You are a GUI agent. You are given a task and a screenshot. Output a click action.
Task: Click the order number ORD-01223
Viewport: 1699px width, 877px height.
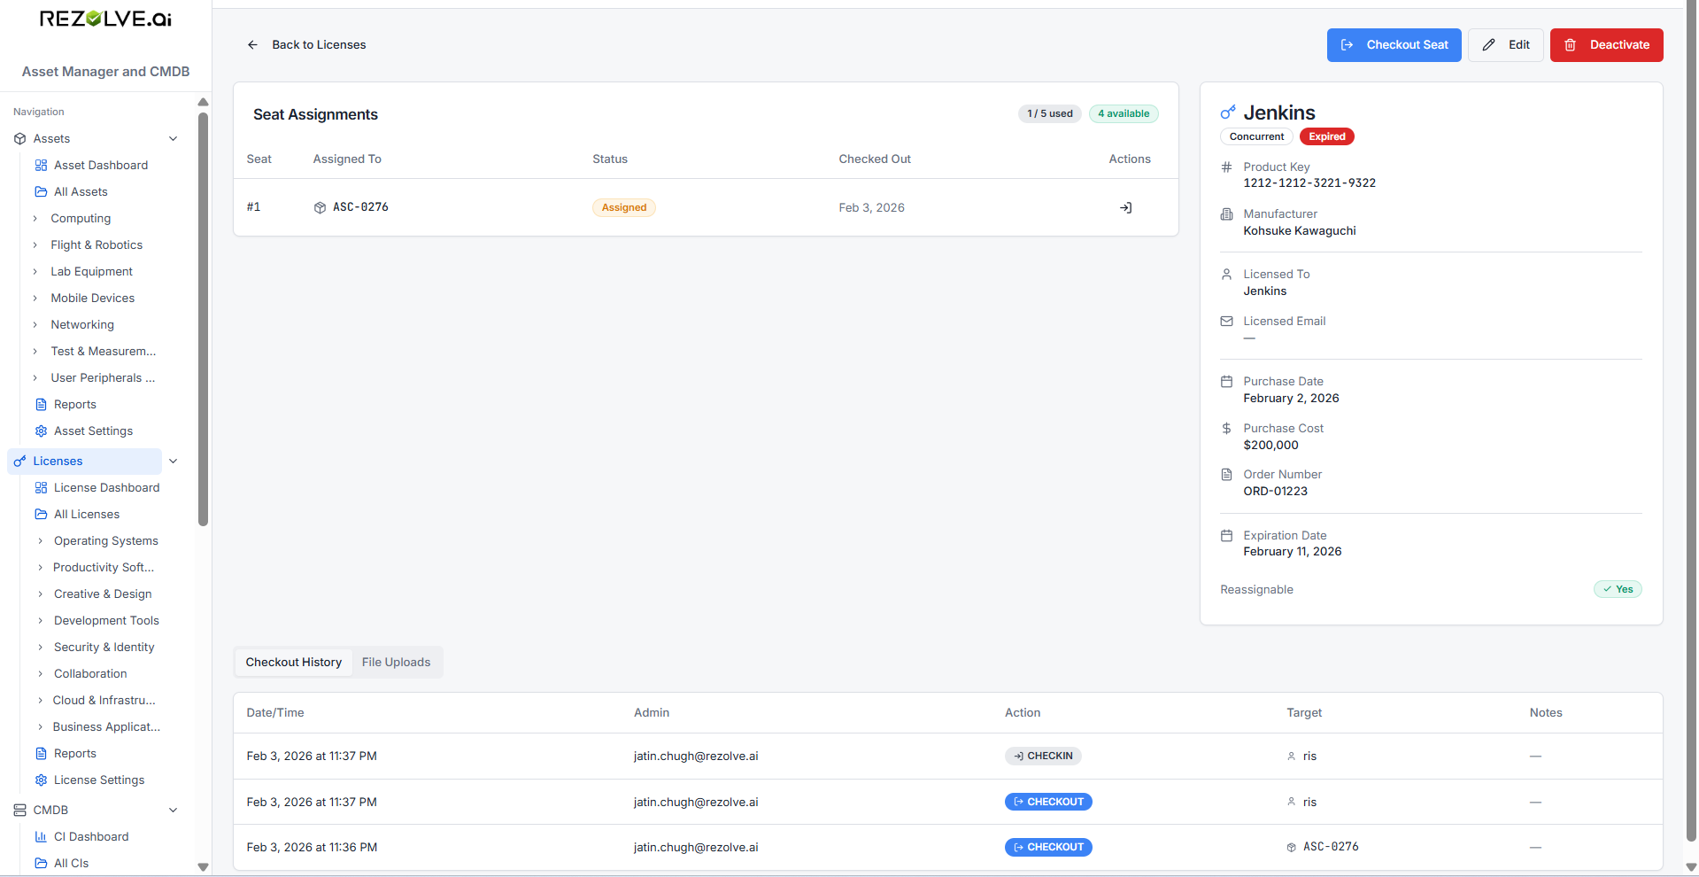coord(1275,492)
